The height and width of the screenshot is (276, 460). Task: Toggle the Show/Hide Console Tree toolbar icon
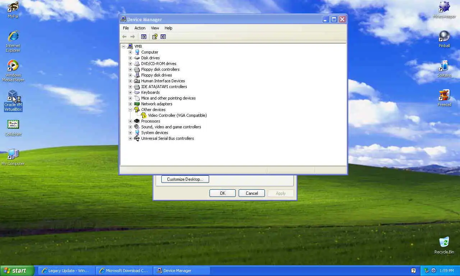click(x=144, y=37)
